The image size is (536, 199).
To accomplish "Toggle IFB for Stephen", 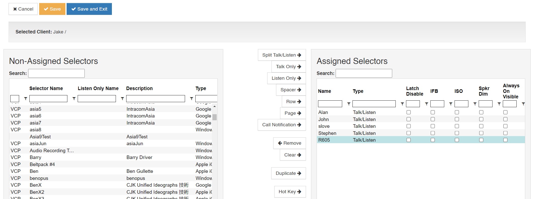I will click(433, 133).
